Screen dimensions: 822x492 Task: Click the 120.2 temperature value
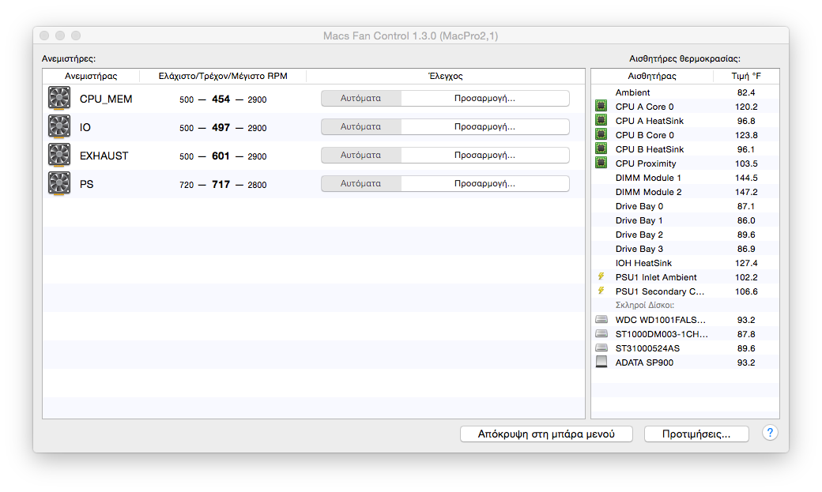[x=746, y=107]
